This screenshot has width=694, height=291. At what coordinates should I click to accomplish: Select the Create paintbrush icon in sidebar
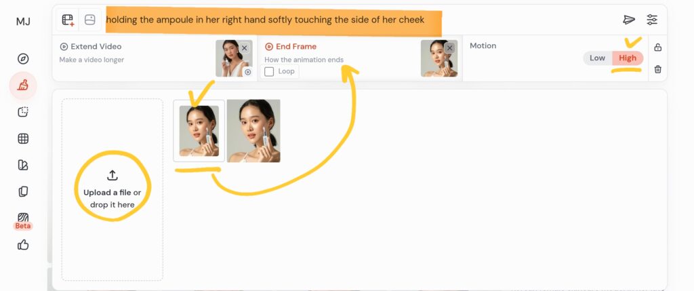[x=23, y=85]
